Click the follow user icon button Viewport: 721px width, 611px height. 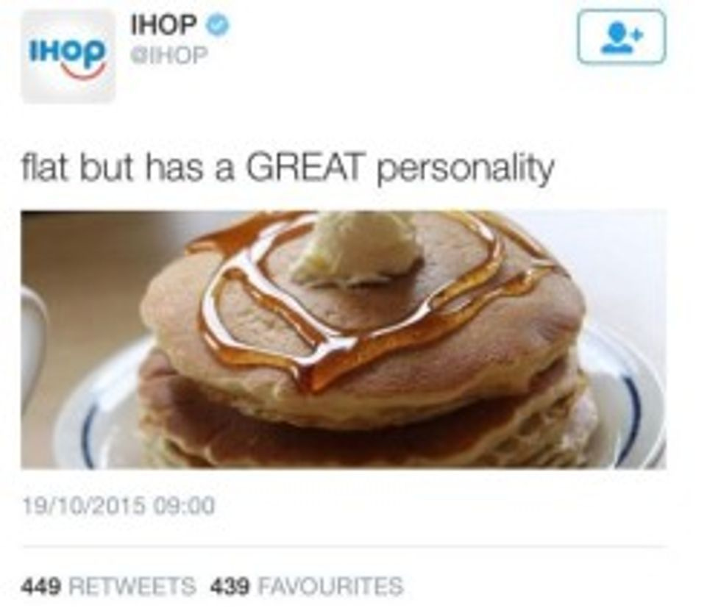click(621, 36)
